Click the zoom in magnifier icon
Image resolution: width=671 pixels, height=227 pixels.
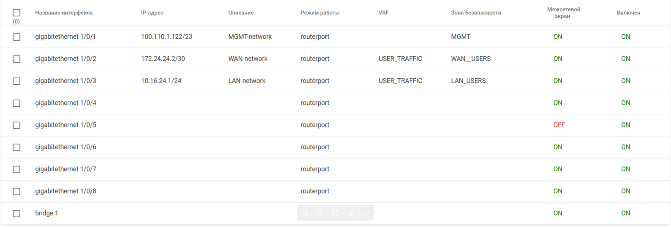pyautogui.click(x=320, y=213)
